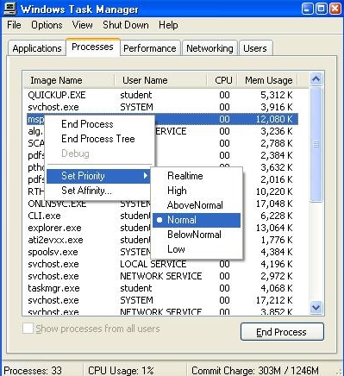Maximize the Task Manager window
This screenshot has height=376, width=344.
(x=321, y=9)
